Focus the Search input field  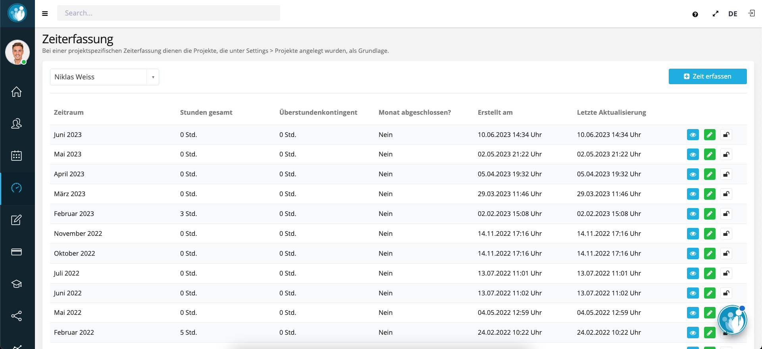[169, 13]
